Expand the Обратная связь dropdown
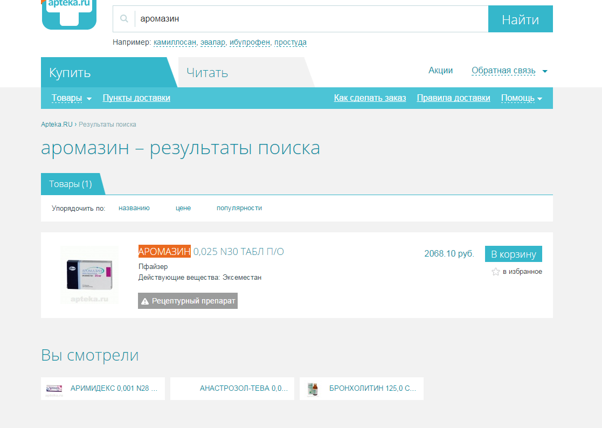 click(x=509, y=71)
